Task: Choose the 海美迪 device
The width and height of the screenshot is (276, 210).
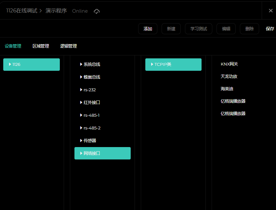Action: click(227, 89)
